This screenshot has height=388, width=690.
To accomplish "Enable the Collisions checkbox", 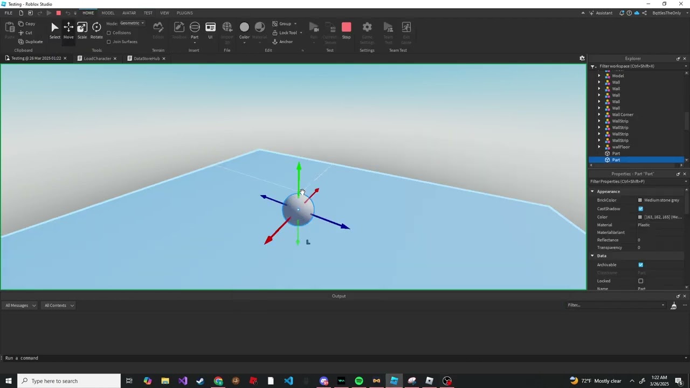I will click(109, 33).
